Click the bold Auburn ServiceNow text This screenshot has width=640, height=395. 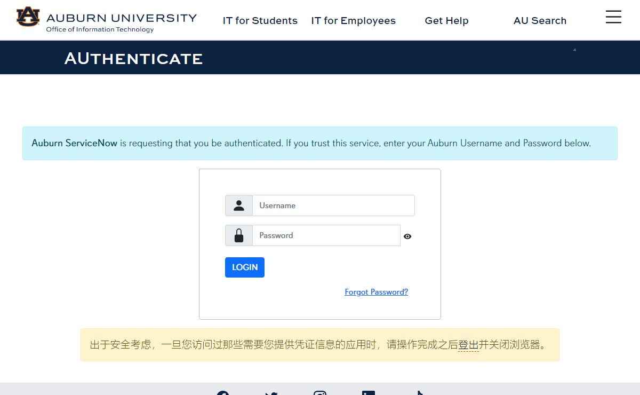pos(74,143)
